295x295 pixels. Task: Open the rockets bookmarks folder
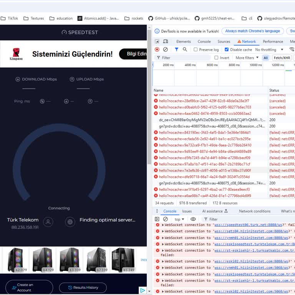[x=134, y=18]
